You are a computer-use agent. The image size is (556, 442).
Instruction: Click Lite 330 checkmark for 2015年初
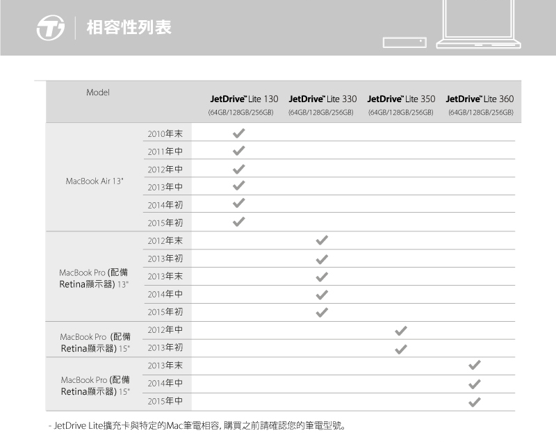(x=322, y=313)
